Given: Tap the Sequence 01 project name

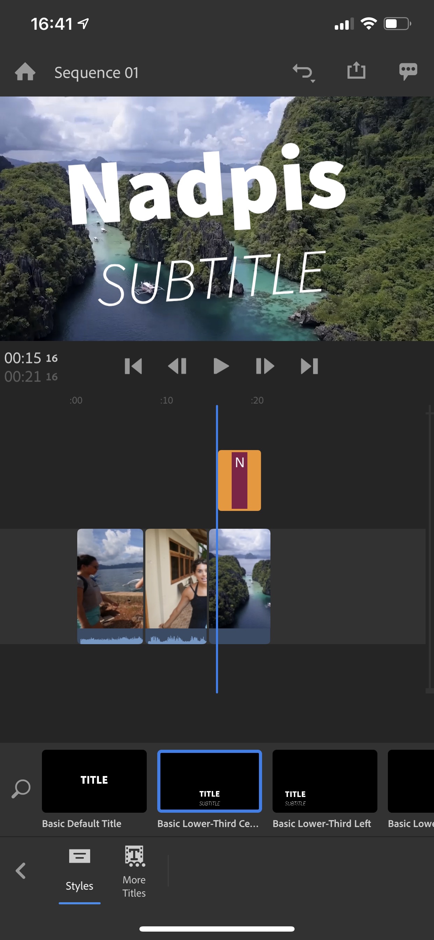Looking at the screenshot, I should coord(97,73).
